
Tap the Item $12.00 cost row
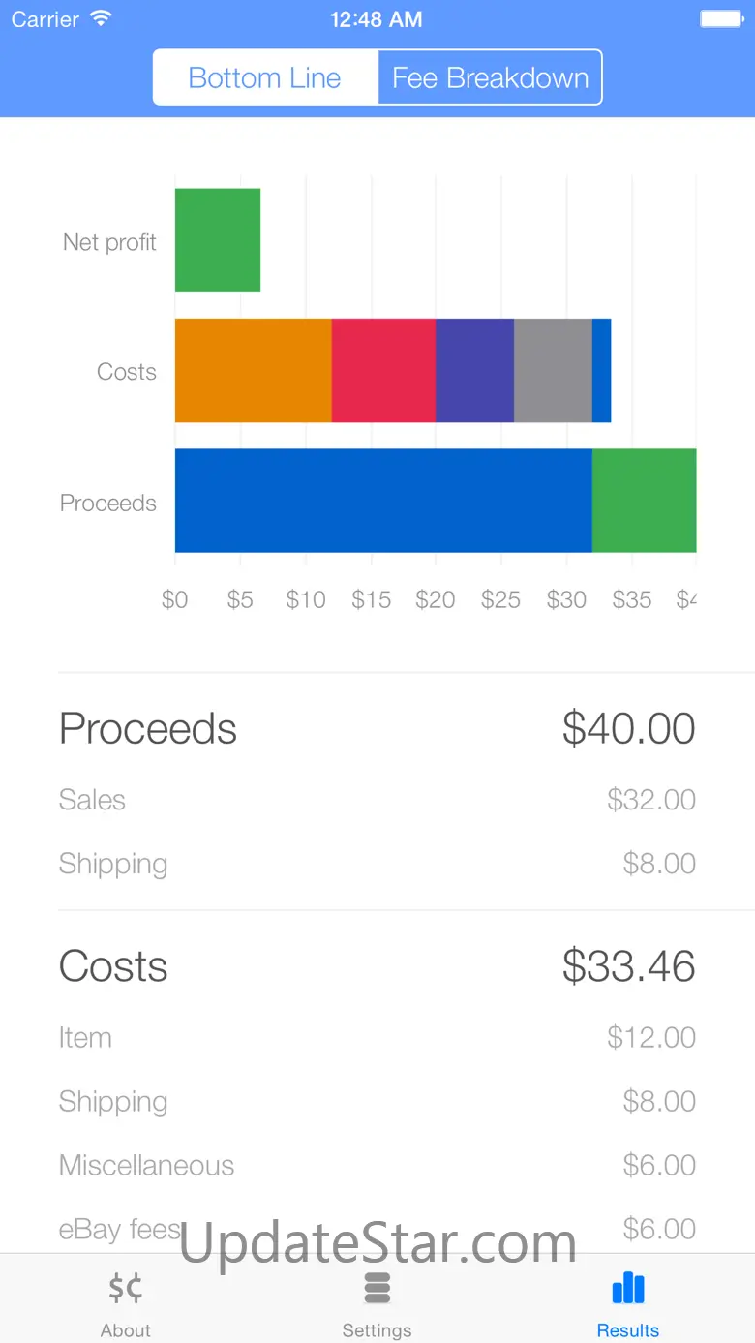(377, 1038)
